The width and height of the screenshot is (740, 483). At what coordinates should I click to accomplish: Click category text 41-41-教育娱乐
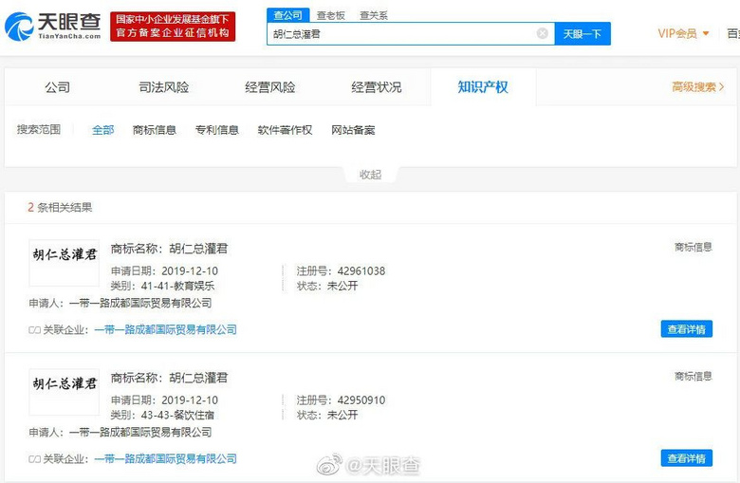pos(177,286)
